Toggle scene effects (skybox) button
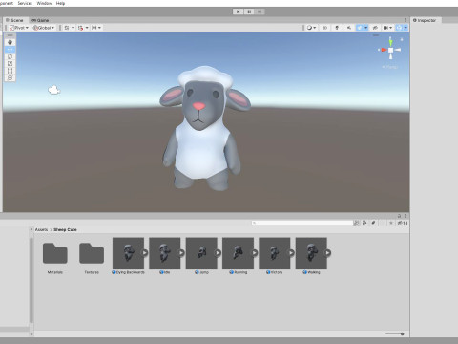The height and width of the screenshot is (344, 458). coord(360,28)
